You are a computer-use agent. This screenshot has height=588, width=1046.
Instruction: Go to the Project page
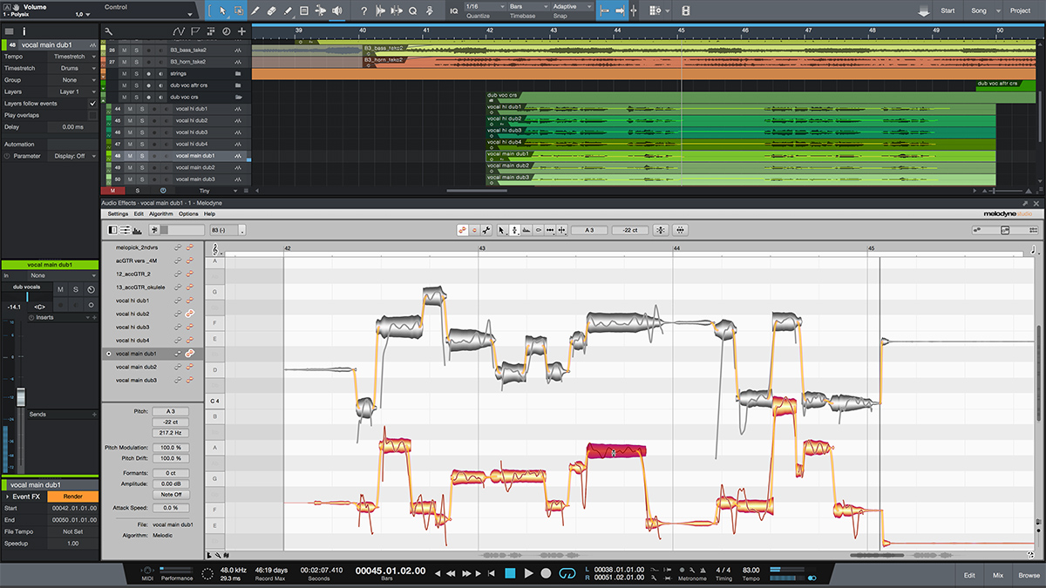point(1020,10)
